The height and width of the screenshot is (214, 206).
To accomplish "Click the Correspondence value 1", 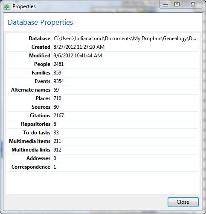I will (x=55, y=167).
